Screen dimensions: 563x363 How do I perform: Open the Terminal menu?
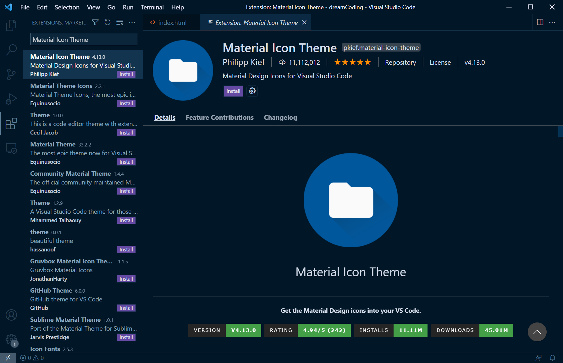tap(152, 7)
